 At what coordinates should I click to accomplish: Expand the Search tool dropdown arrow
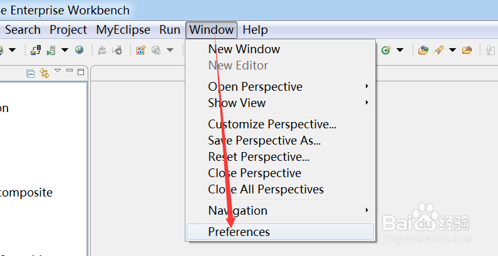coord(451,50)
